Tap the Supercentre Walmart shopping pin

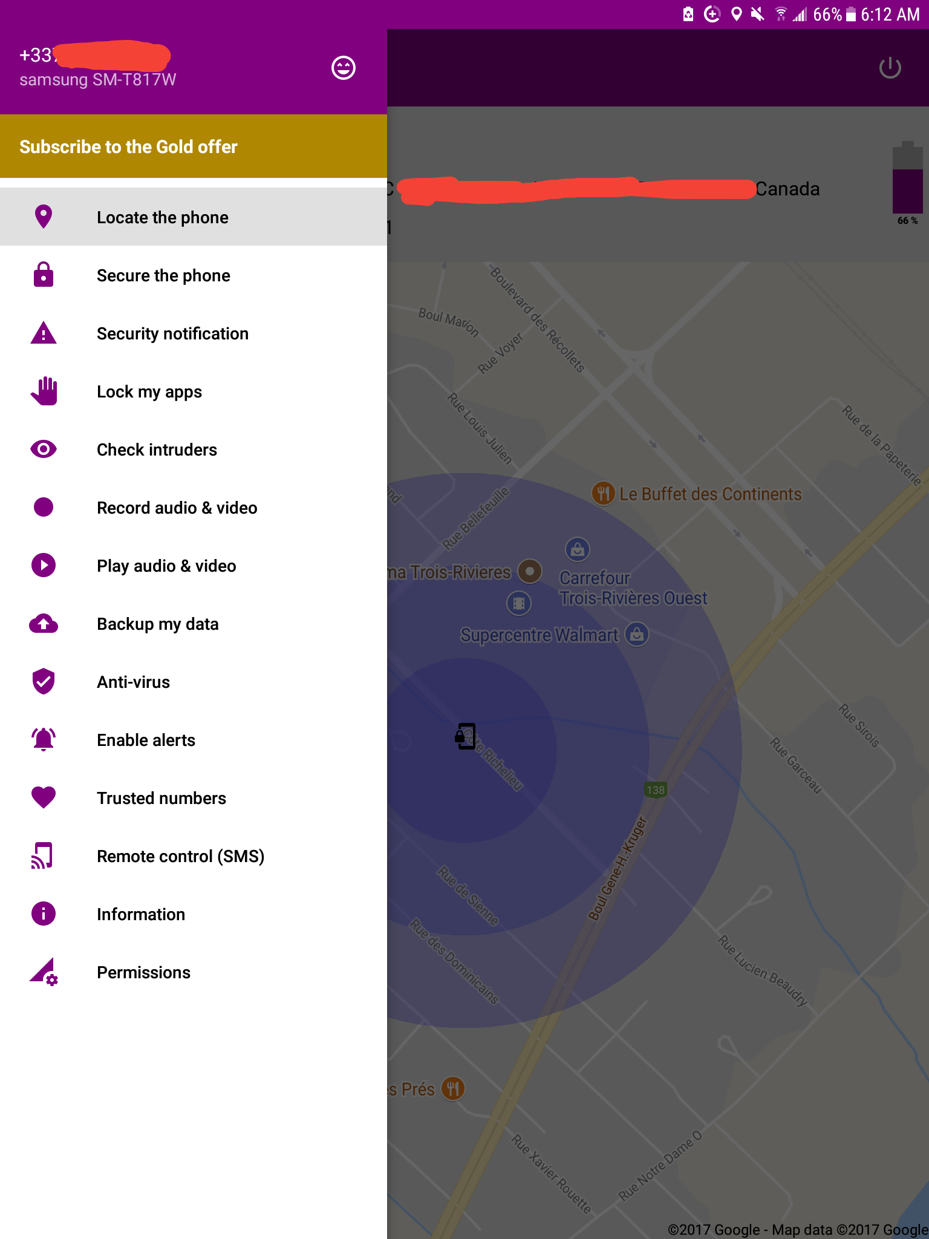636,635
